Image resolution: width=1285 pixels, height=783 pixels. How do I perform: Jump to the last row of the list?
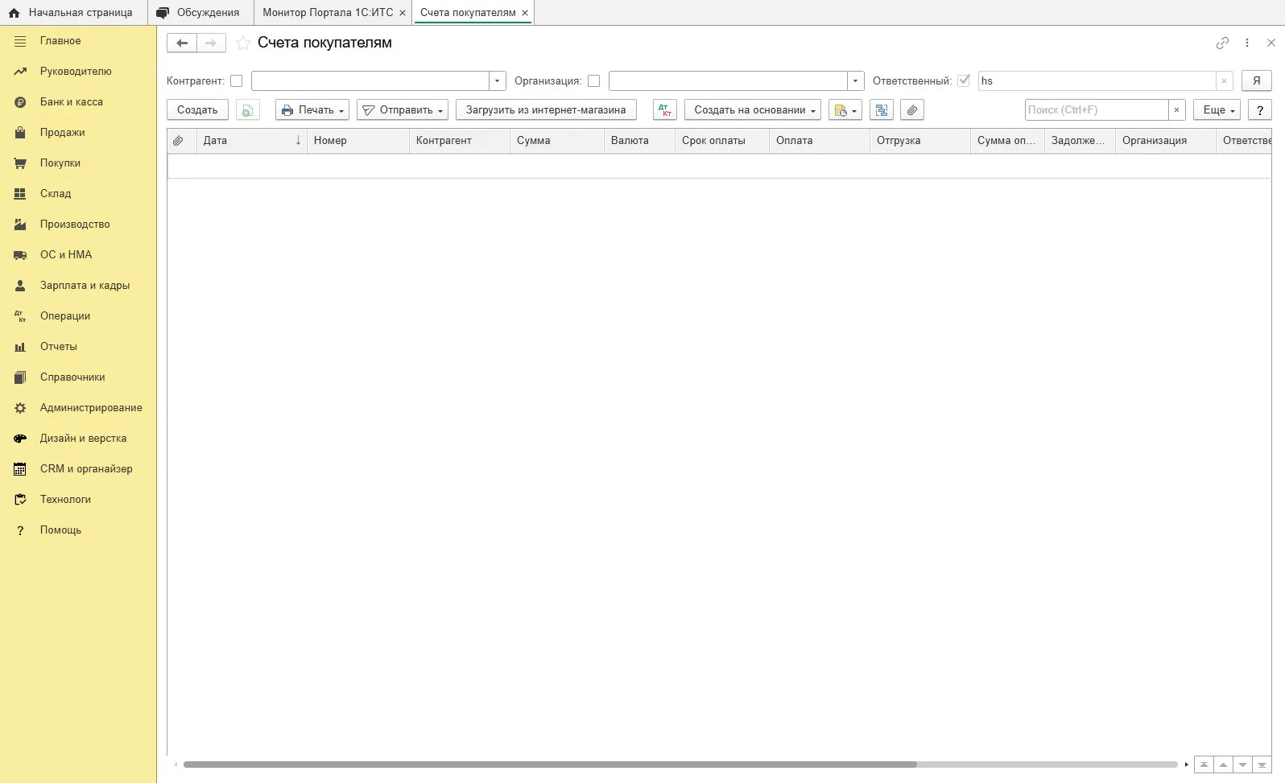click(x=1262, y=764)
